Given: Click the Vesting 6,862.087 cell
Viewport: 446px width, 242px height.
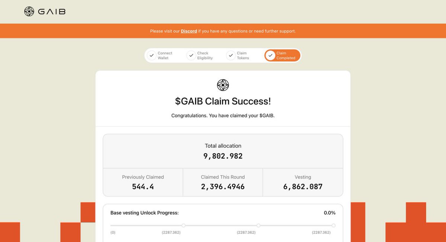Looking at the screenshot, I should click(x=303, y=182).
